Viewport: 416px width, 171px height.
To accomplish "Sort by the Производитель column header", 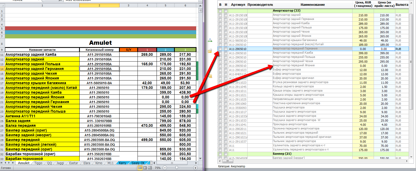I will 260,5.
